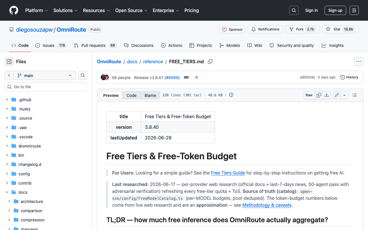Expand the commit message ellipsis
The width and height of the screenshot is (368, 230).
click(x=186, y=77)
